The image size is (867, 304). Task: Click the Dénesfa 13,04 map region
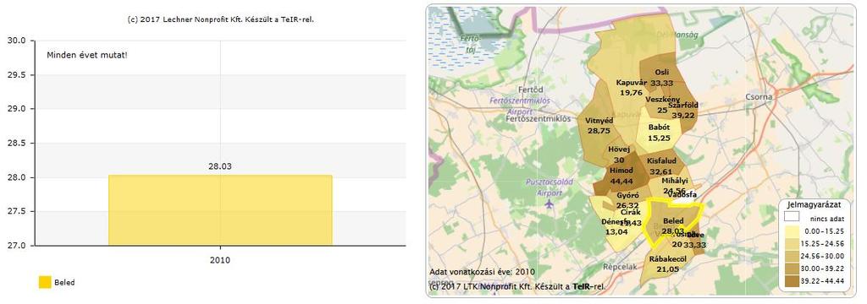point(616,227)
